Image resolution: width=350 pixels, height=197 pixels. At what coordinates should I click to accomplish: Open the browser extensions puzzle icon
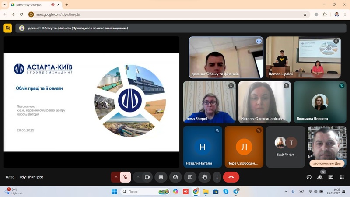click(x=325, y=14)
